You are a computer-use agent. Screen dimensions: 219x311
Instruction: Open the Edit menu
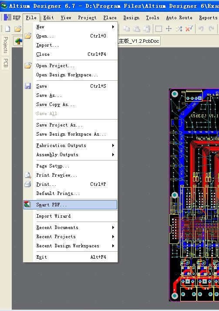coord(48,17)
